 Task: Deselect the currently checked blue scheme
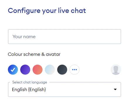coord(13,70)
